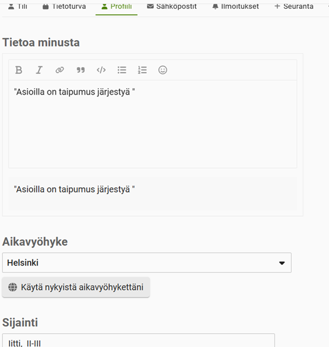
Task: Click Käytä nykyistä aikavyöhykettäni button
Action: click(x=76, y=287)
